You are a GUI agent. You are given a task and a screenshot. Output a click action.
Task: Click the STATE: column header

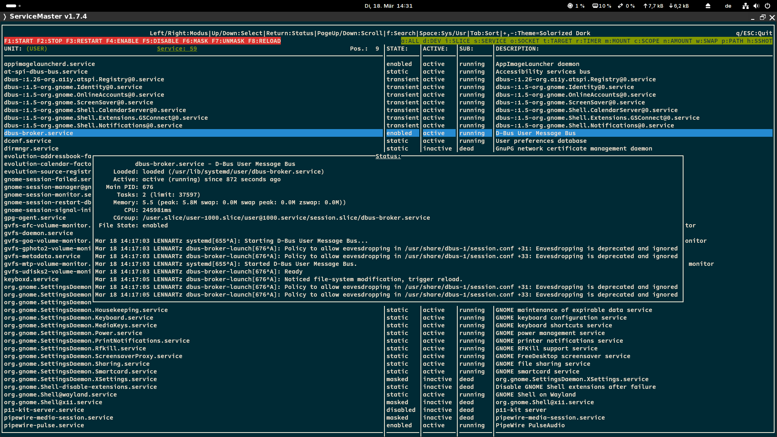pyautogui.click(x=397, y=49)
